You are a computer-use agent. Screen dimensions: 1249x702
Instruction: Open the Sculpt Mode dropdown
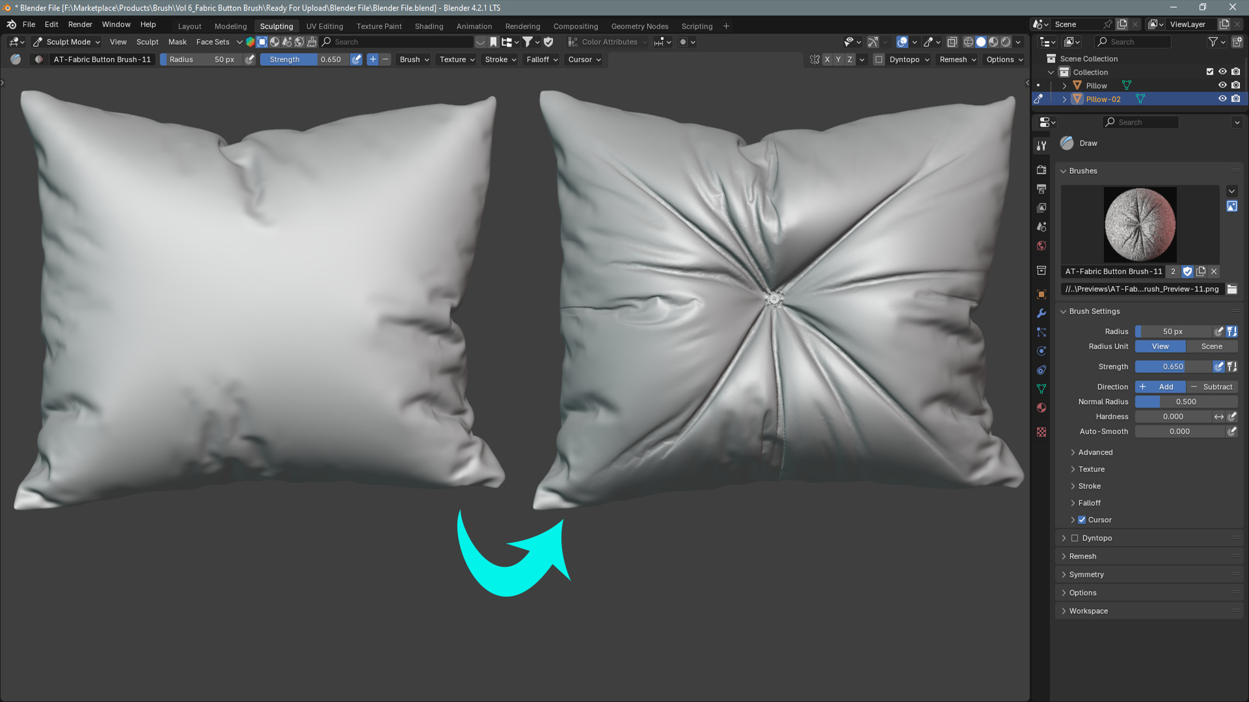67,42
